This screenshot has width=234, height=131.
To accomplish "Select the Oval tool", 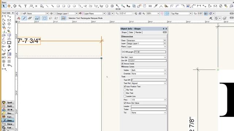I will tap(74, 6).
